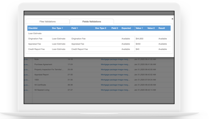Close the validations dialog with the X
Viewport: 209px width, 119px height.
(x=172, y=19)
